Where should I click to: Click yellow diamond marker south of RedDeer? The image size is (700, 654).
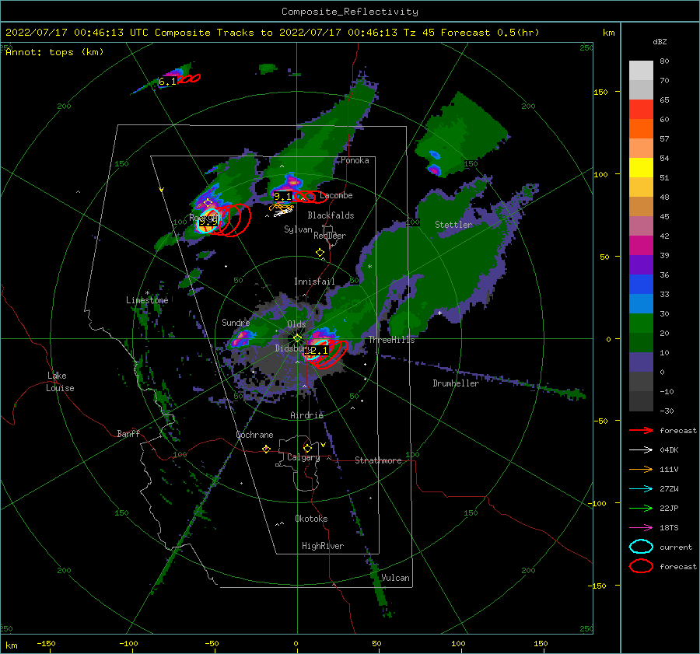(x=320, y=253)
